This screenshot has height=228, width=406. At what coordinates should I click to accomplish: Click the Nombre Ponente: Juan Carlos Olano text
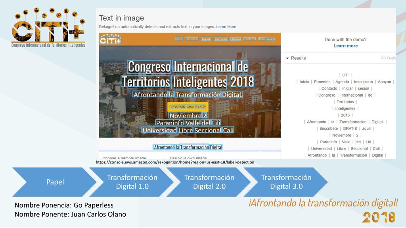click(x=71, y=214)
